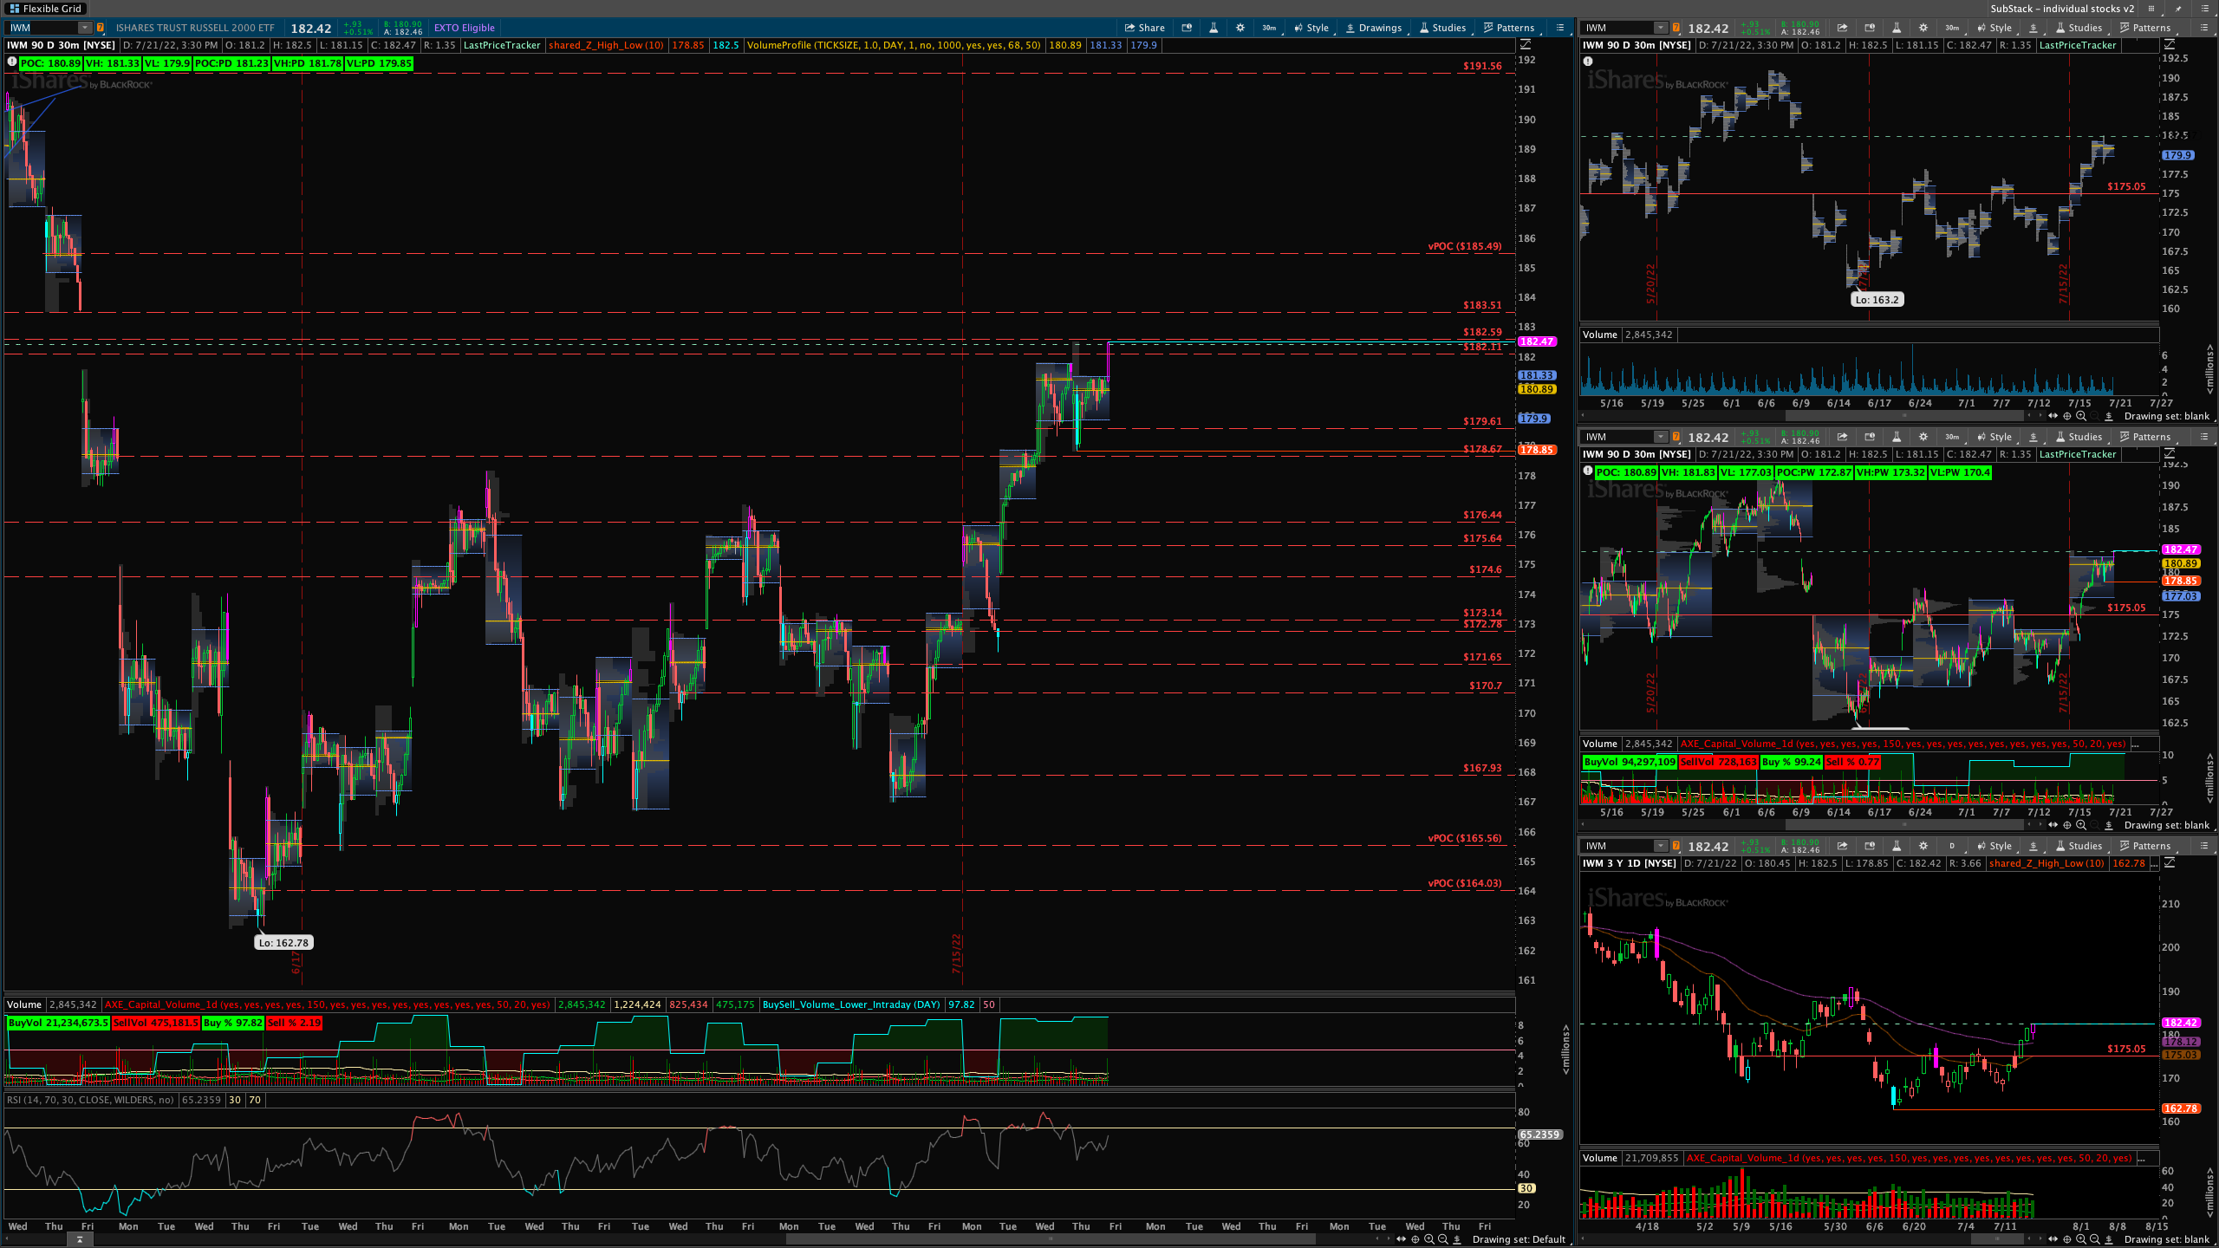This screenshot has height=1248, width=2219.
Task: Open chart settings gear in main chart
Action: (x=1240, y=28)
